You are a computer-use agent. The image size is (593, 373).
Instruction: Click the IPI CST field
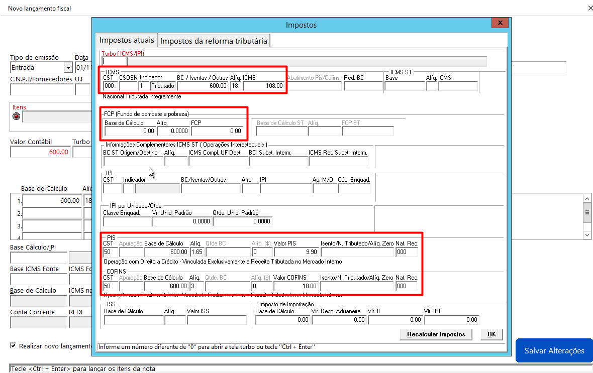112,188
